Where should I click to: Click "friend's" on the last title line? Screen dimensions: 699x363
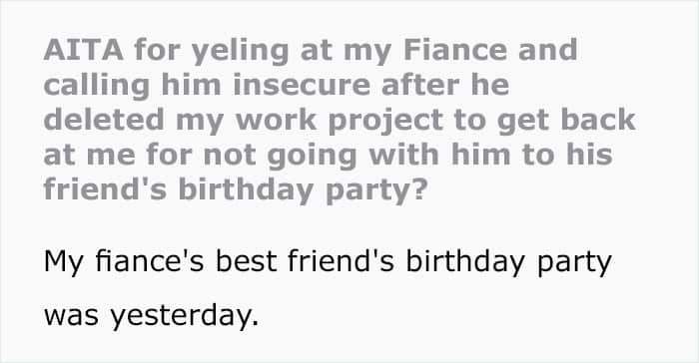[105, 188]
